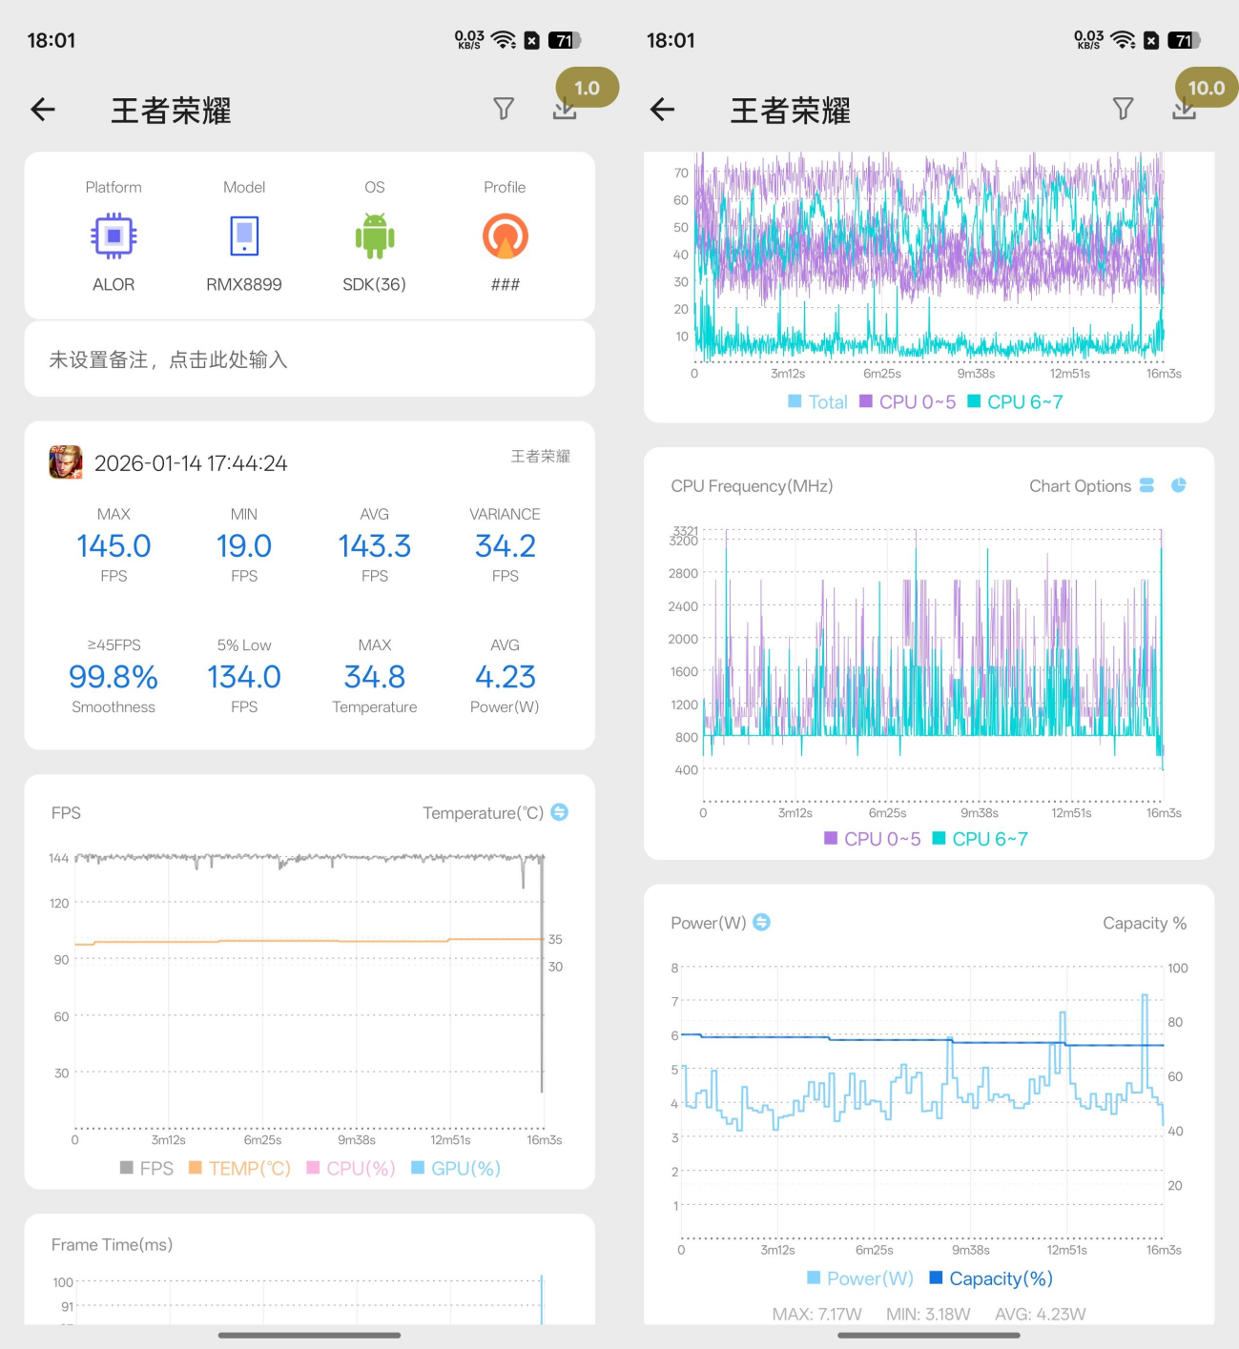The height and width of the screenshot is (1349, 1239).
Task: Toggle CPU 6~7 in frequency legend
Action: (x=980, y=839)
